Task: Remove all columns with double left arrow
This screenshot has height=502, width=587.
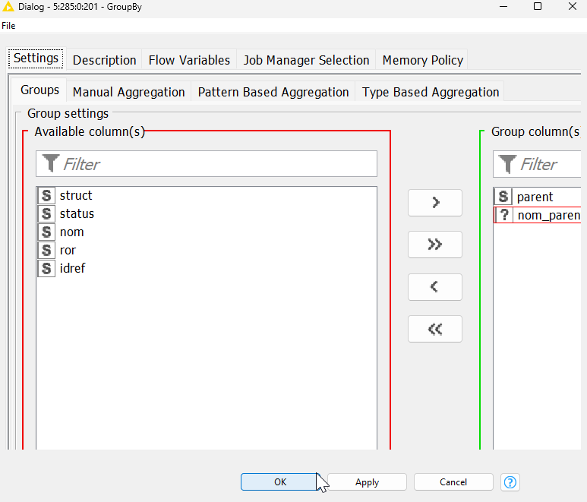Action: point(435,329)
